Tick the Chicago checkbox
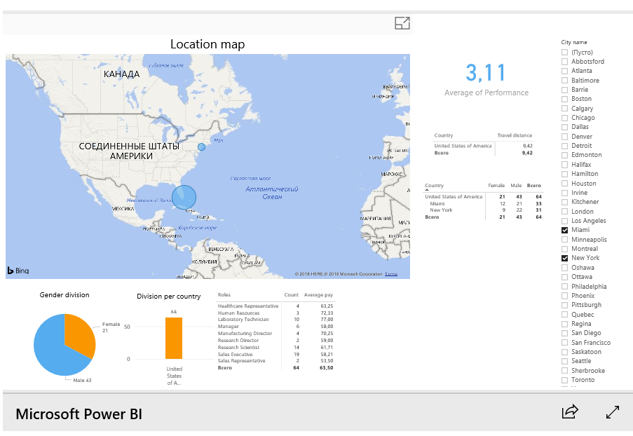The image size is (633, 436). [565, 118]
